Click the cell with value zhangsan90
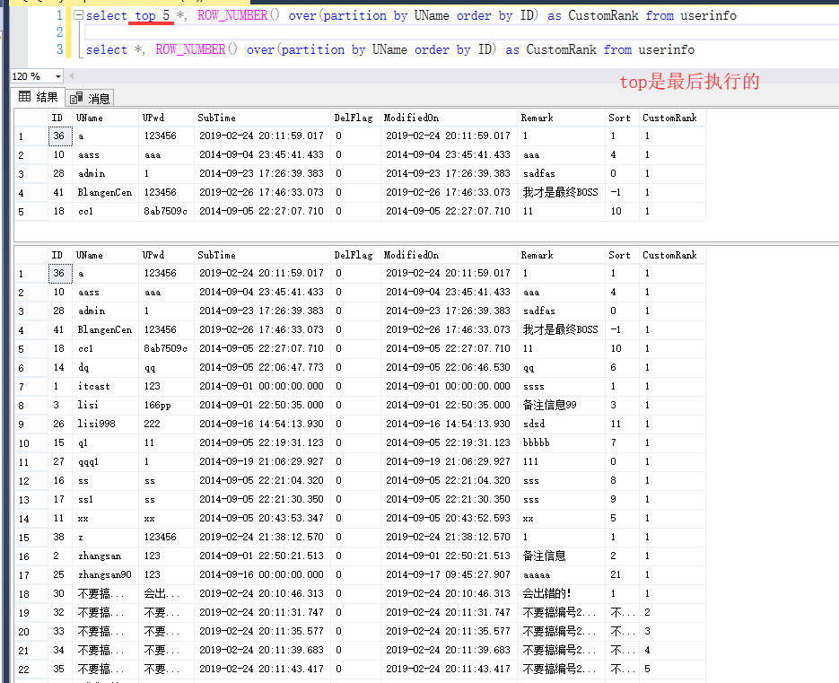This screenshot has width=839, height=683. (104, 574)
